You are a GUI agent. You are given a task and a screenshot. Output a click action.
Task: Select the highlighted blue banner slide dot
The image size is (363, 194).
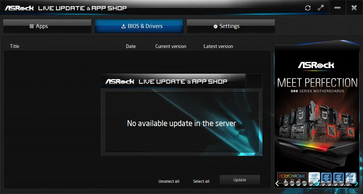pos(317,183)
